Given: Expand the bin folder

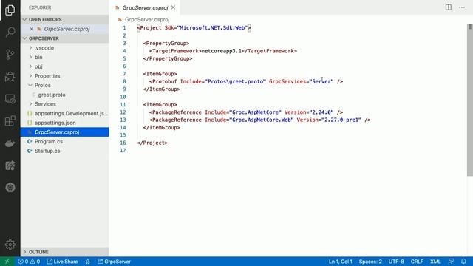Looking at the screenshot, I should coord(64,58).
